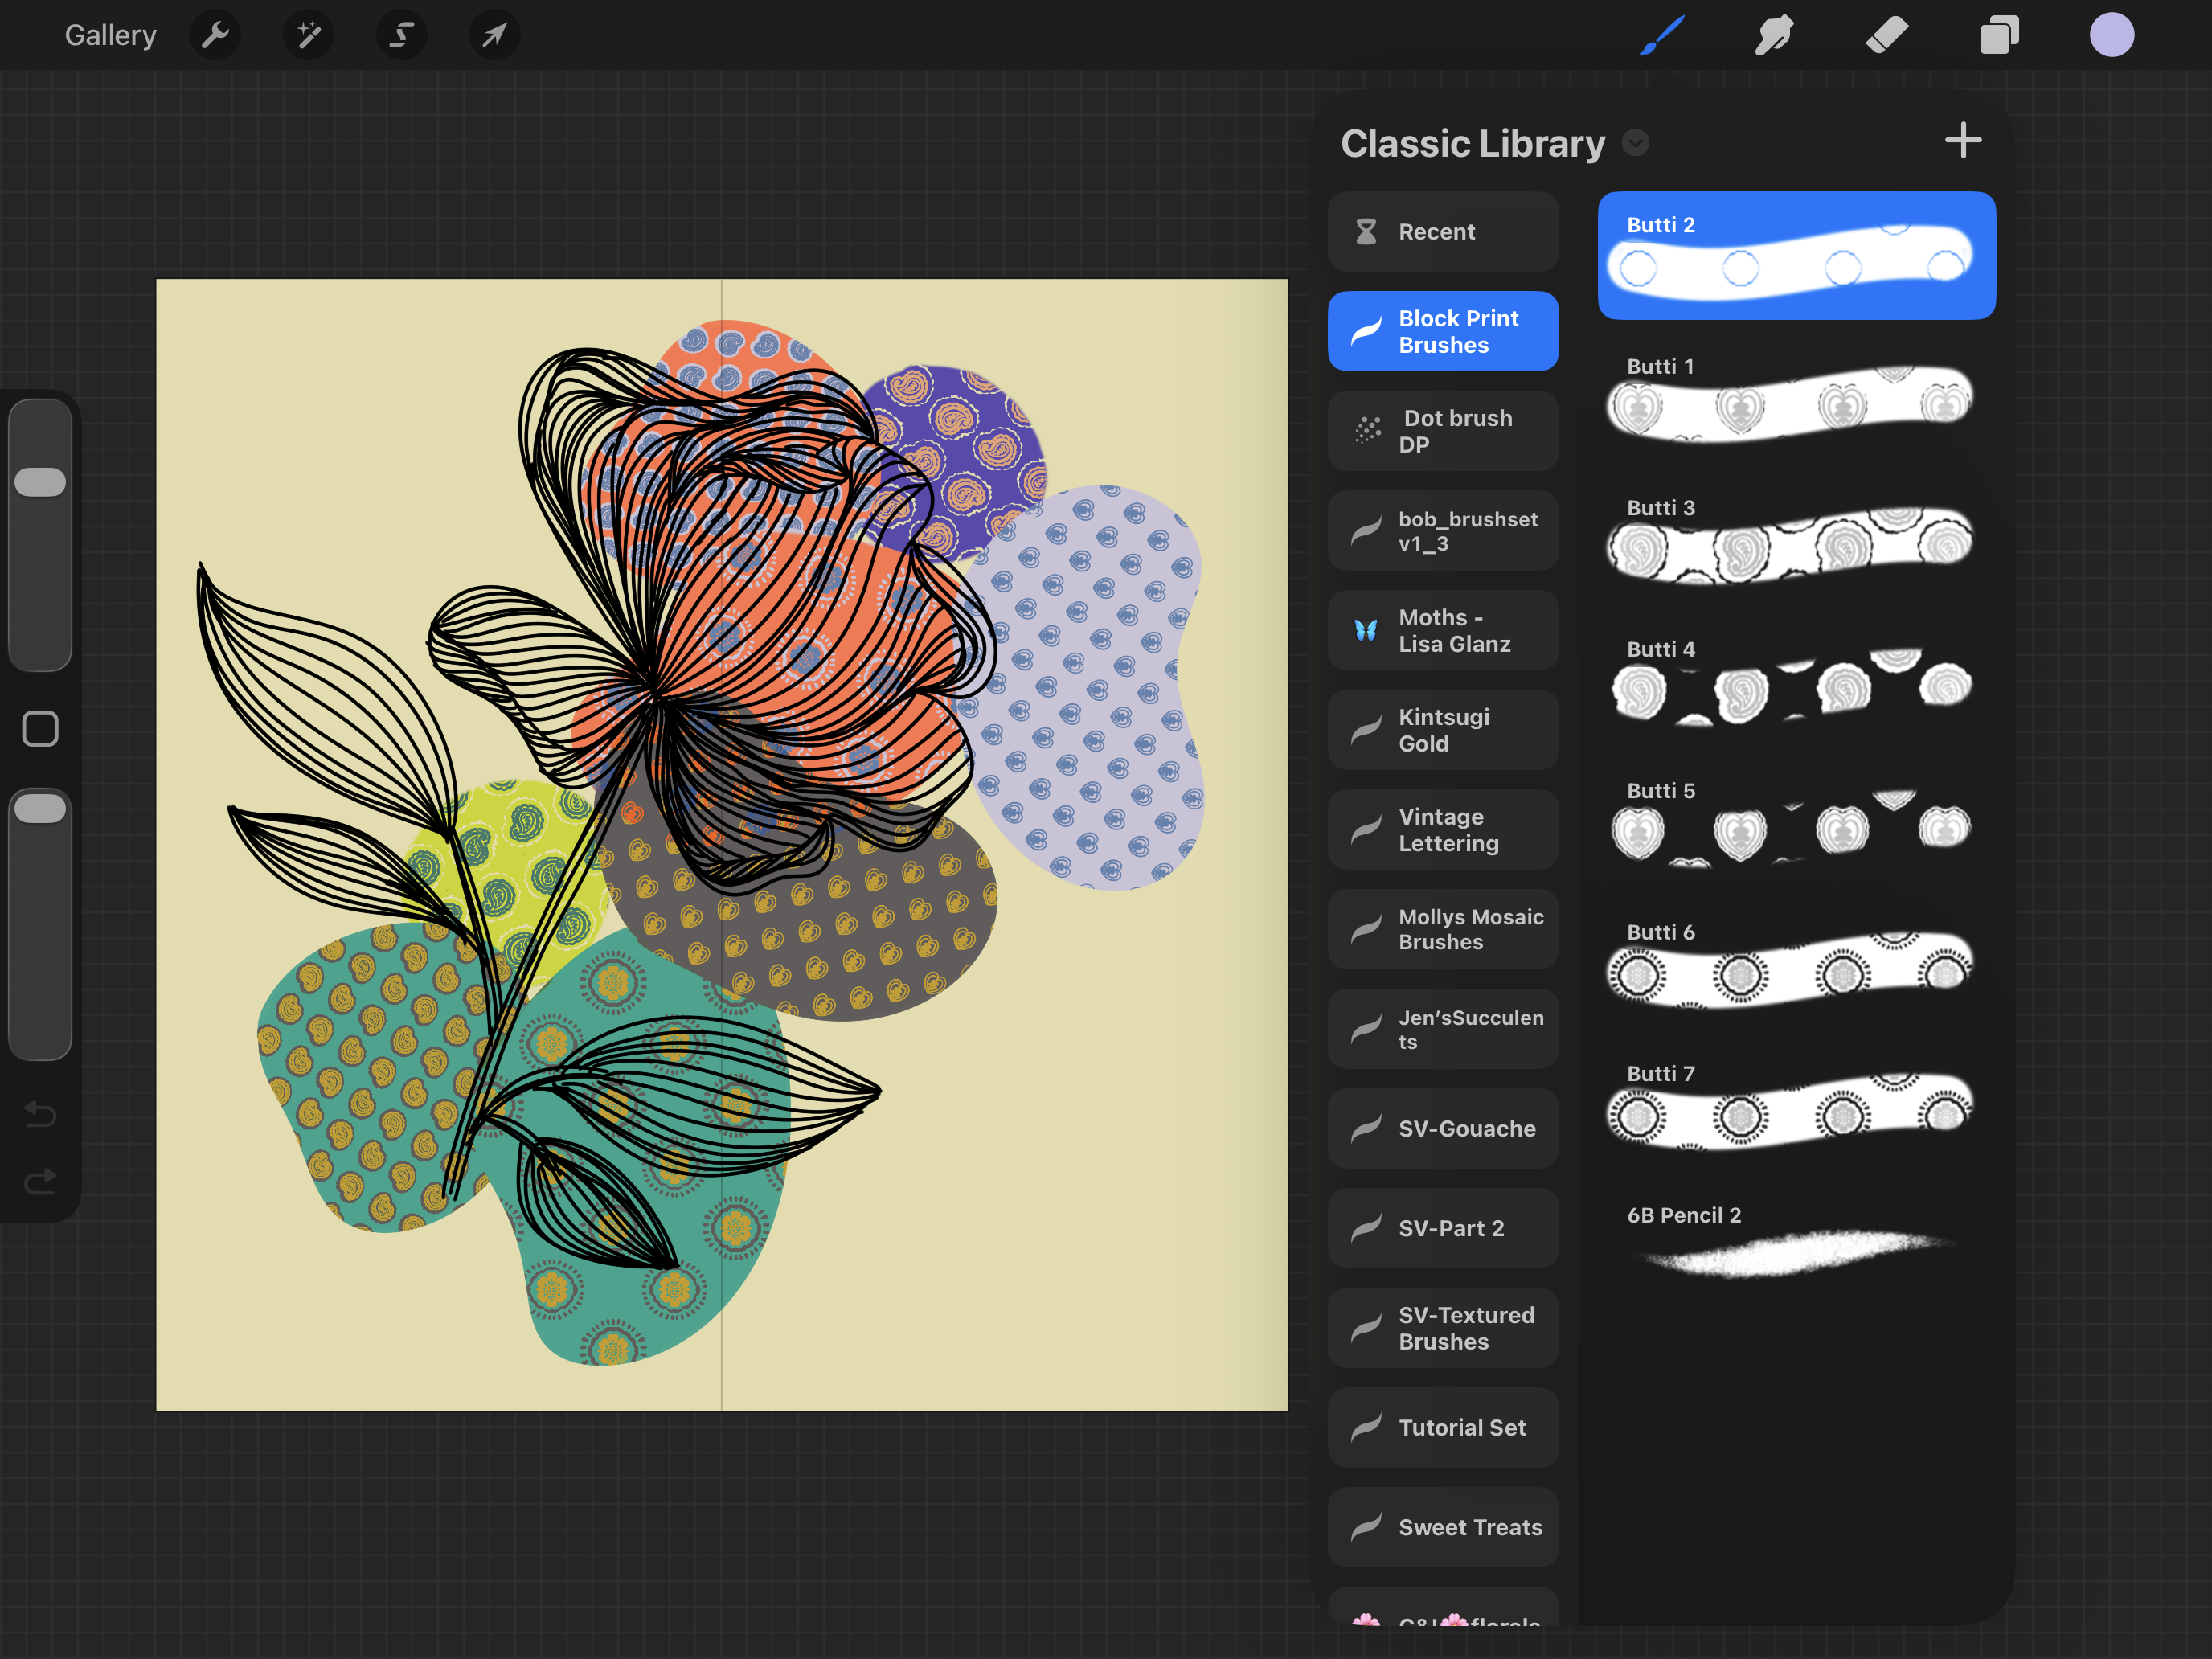Open the SV-Textured Brushes set

point(1443,1328)
